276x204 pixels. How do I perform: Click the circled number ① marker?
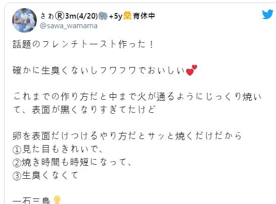pyautogui.click(x=17, y=150)
